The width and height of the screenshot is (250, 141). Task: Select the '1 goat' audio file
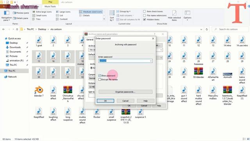[x=39, y=41]
